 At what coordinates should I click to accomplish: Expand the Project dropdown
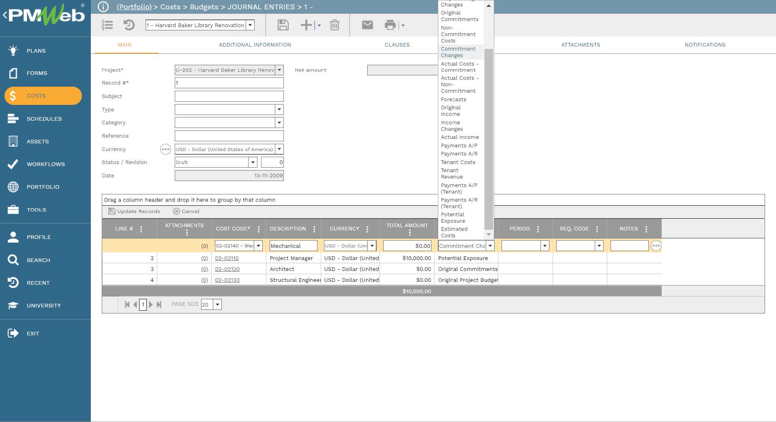click(x=279, y=70)
